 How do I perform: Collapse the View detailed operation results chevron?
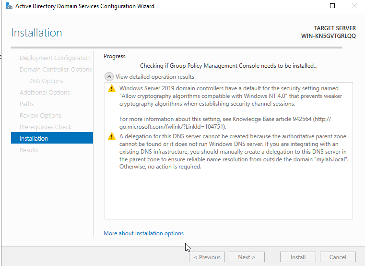click(109, 77)
